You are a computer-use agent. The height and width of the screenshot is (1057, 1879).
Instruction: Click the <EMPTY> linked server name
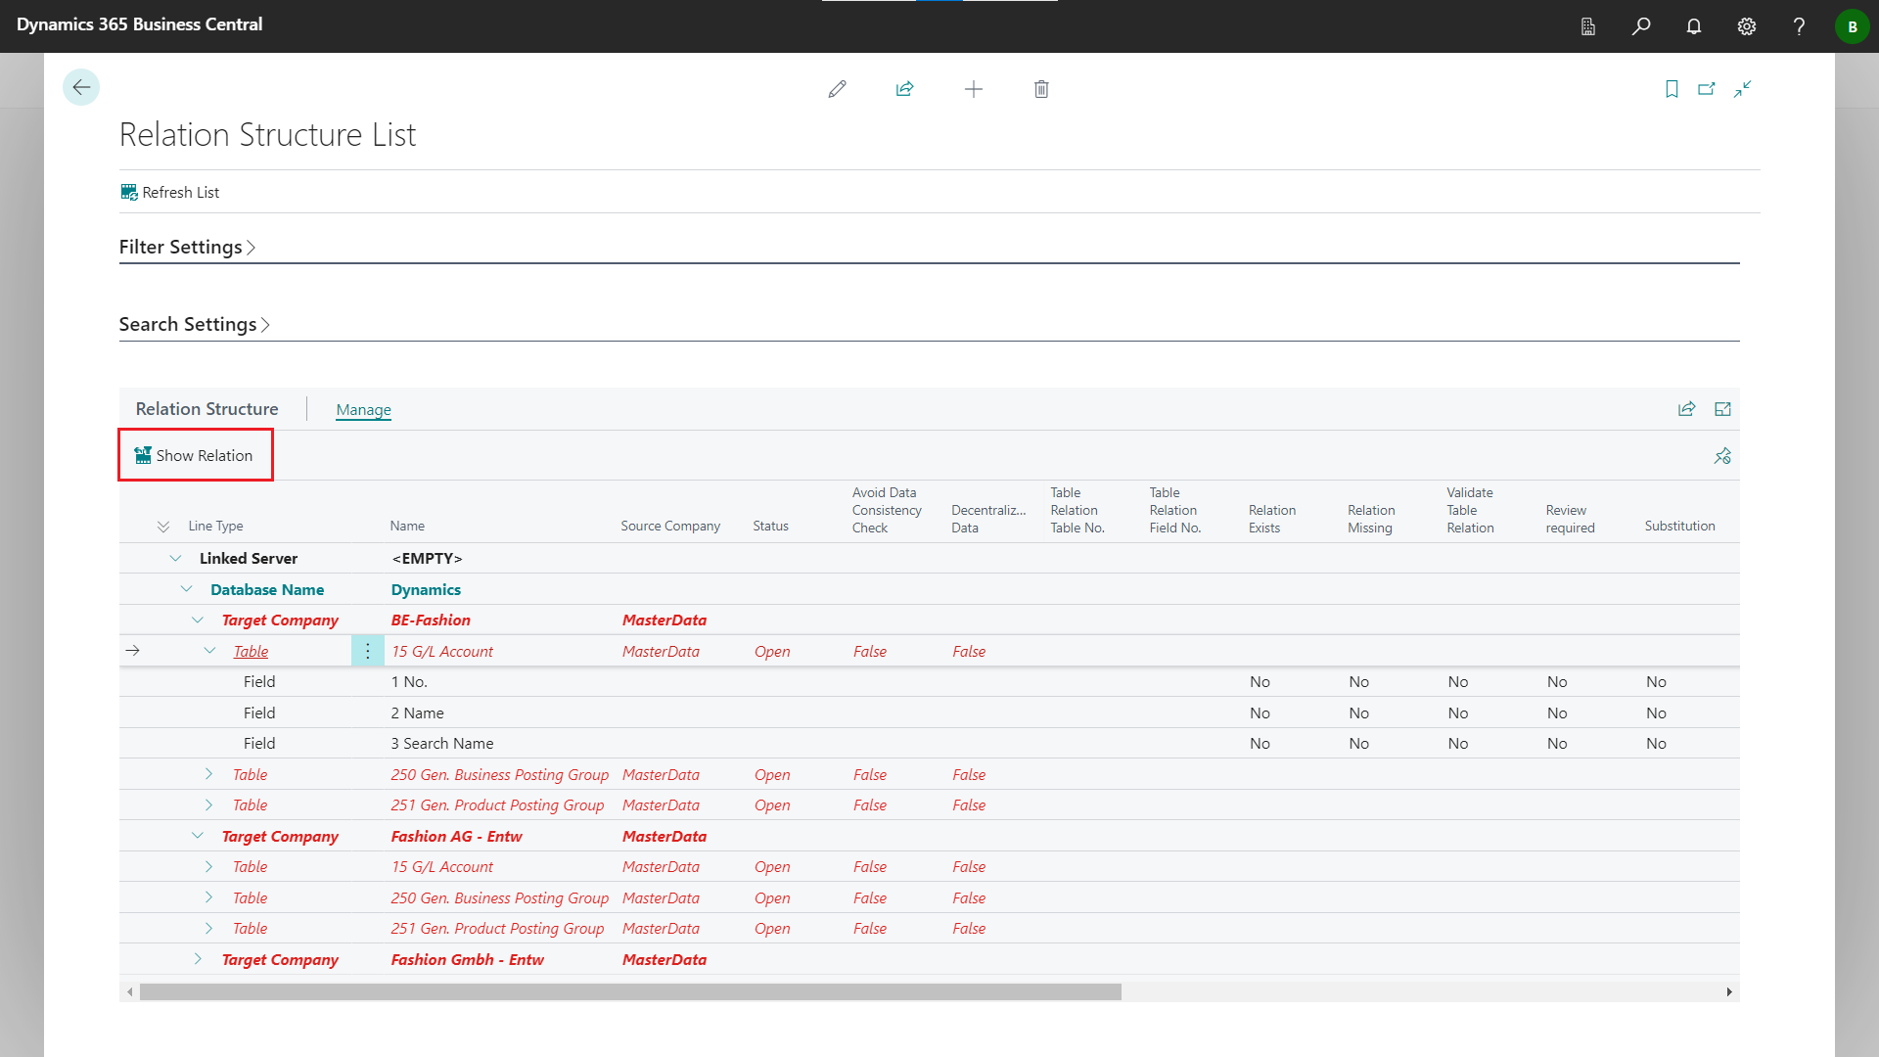(x=427, y=559)
